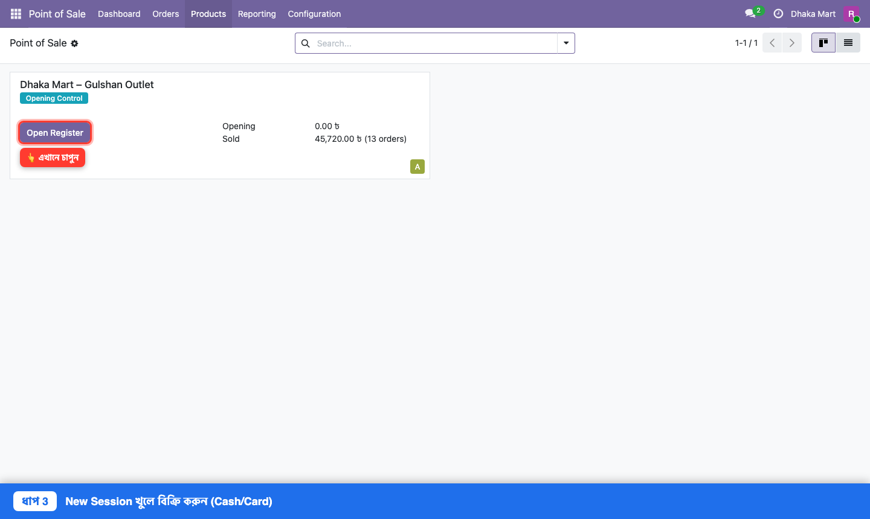
Task: Click the green 'A' user avatar on the card
Action: 417,167
